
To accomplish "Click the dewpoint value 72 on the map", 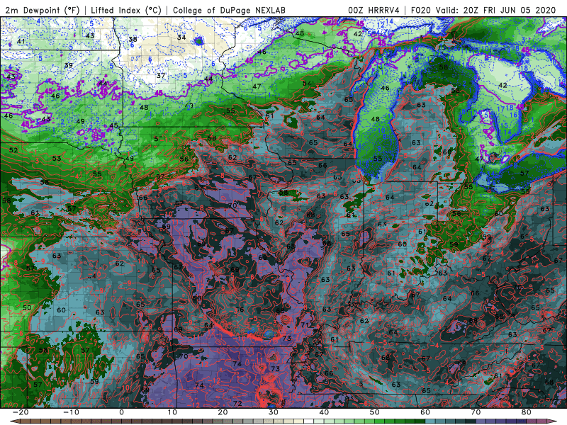I will 237,403.
